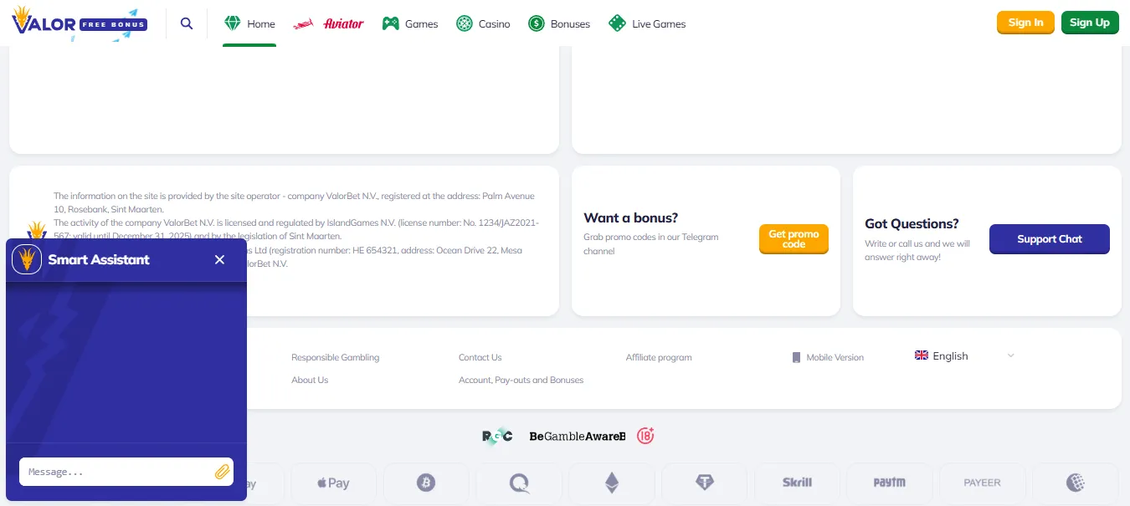Close the Smart Assistant chat panel
Image resolution: width=1130 pixels, height=506 pixels.
(219, 260)
